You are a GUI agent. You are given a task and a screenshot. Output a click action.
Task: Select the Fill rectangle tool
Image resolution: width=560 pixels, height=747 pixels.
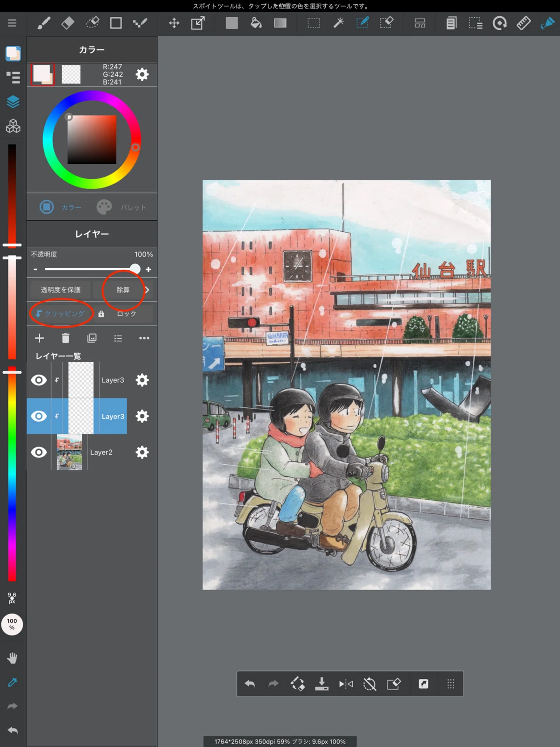click(232, 23)
